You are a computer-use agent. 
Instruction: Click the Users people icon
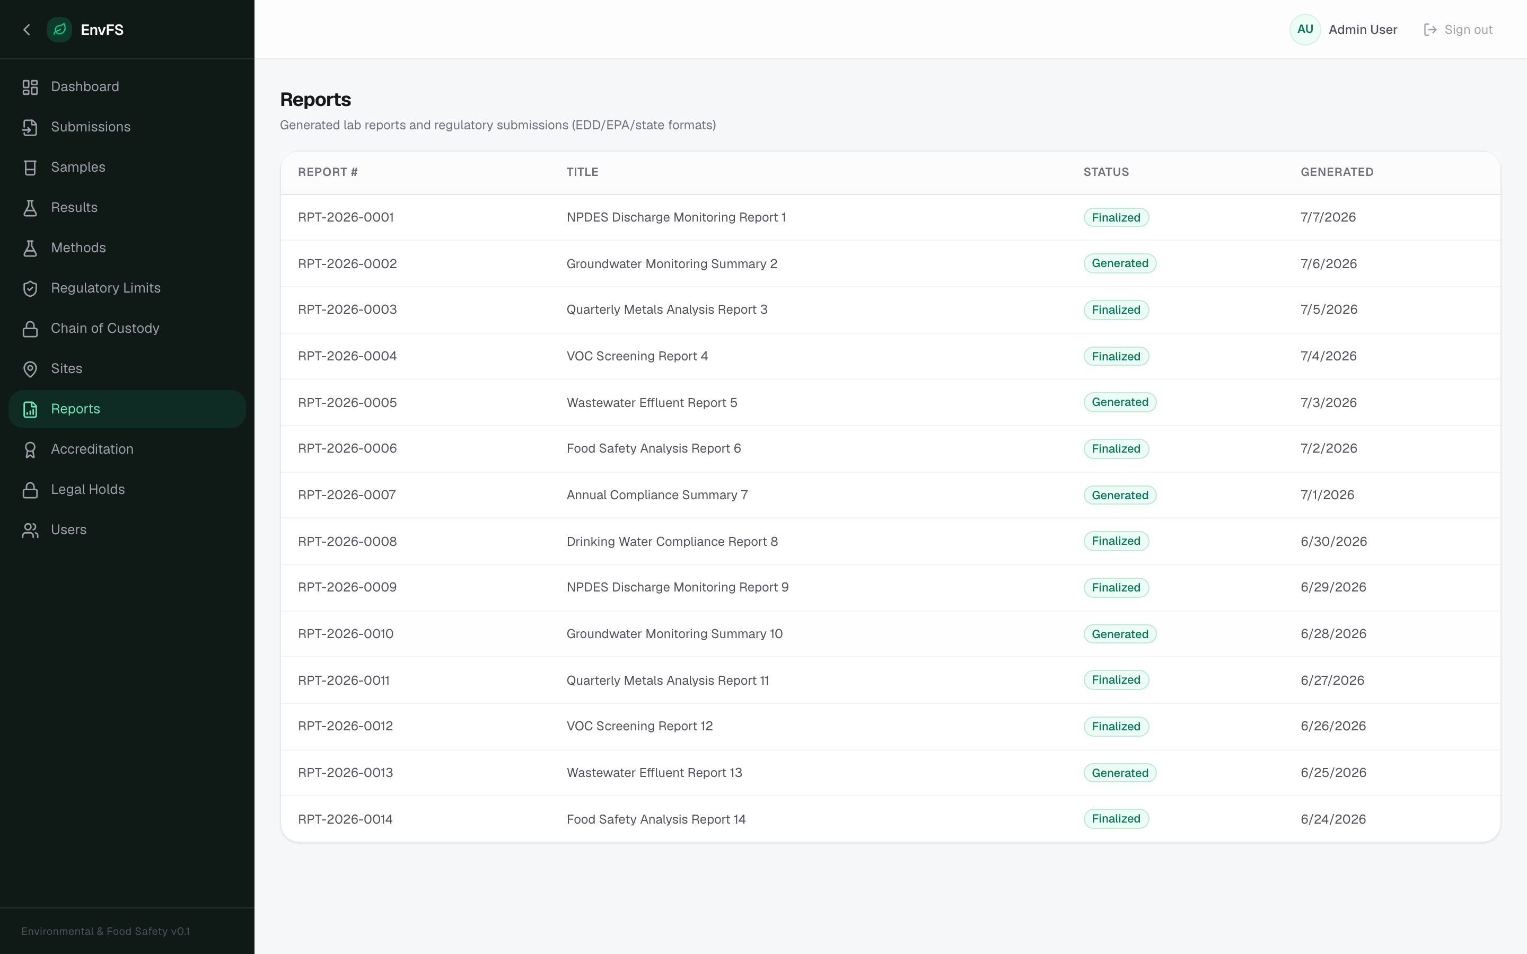click(30, 531)
